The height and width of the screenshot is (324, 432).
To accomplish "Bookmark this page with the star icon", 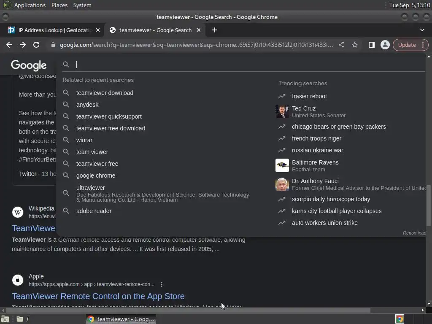I will click(354, 45).
